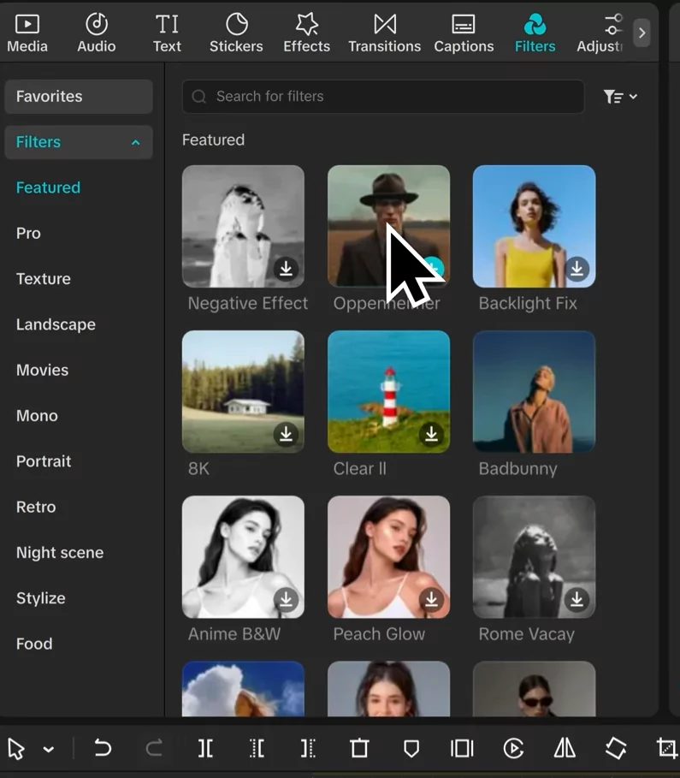This screenshot has width=680, height=778.
Task: Select the Featured filter category
Action: click(x=48, y=187)
